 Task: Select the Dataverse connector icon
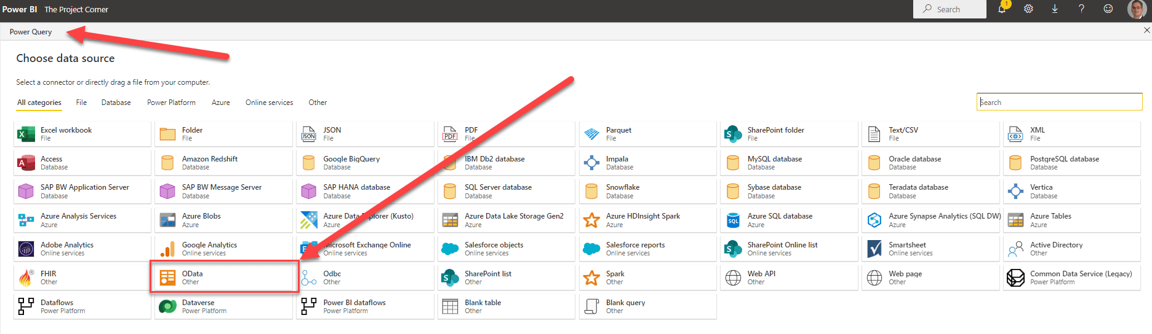pos(167,306)
